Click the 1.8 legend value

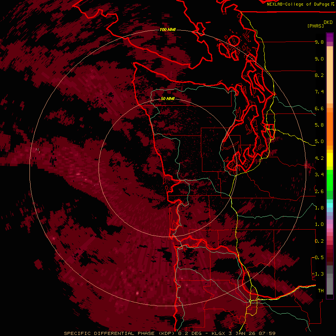click(x=319, y=208)
